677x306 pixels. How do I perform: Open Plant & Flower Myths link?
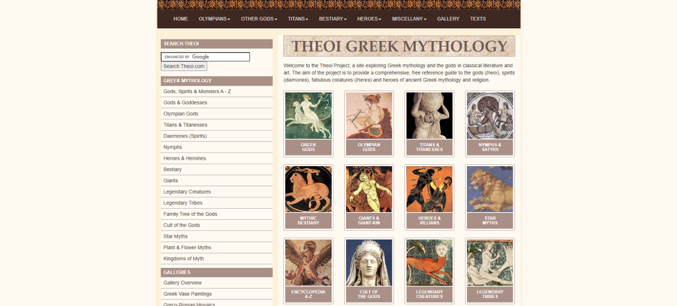click(x=216, y=248)
